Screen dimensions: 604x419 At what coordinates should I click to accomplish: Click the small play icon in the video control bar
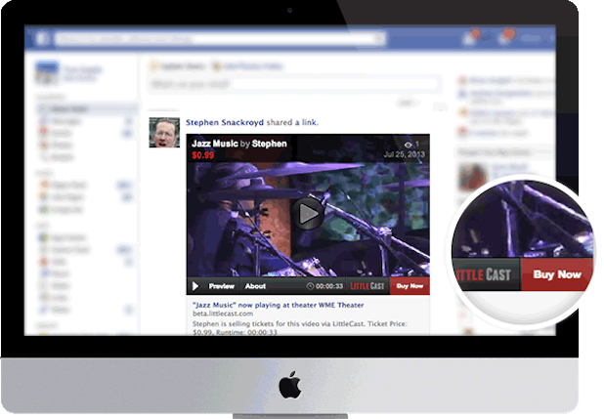[x=195, y=286]
